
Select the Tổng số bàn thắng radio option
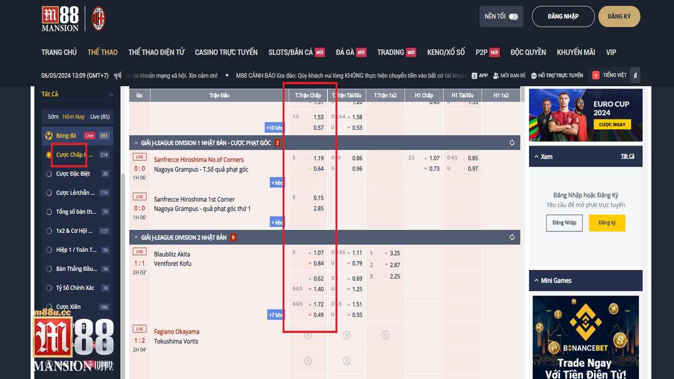49,212
